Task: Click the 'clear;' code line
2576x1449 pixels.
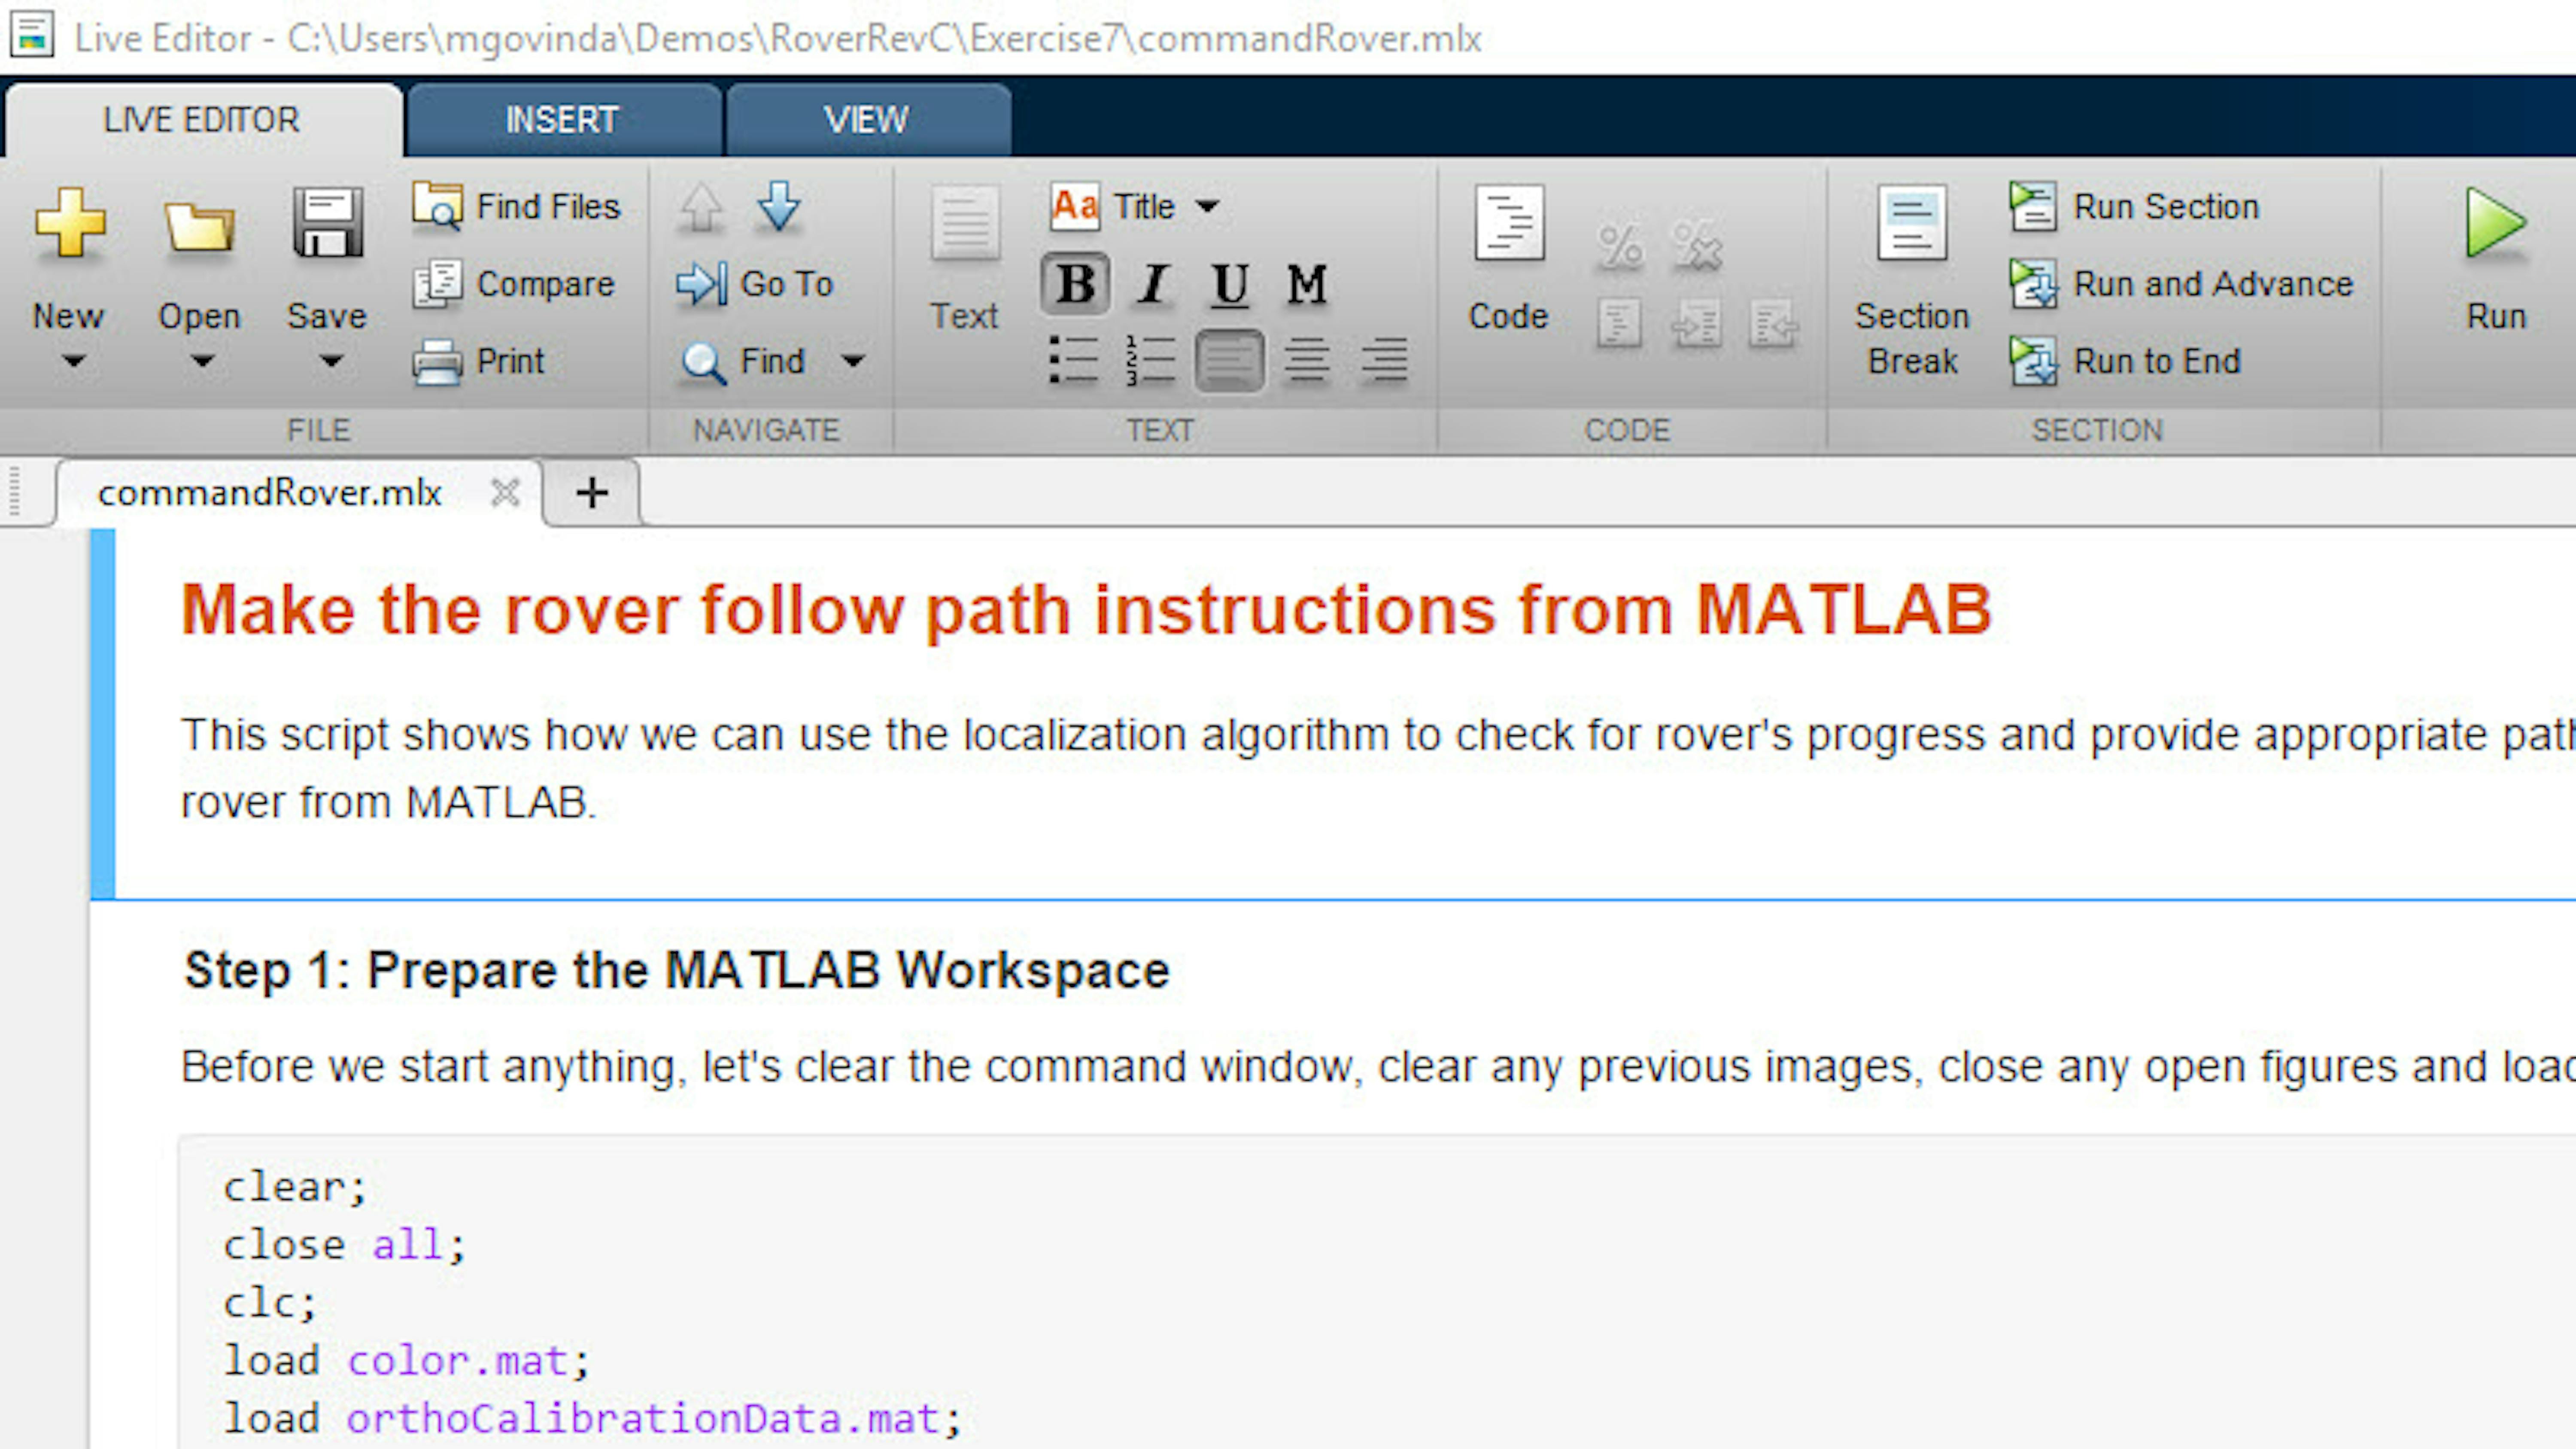Action: point(295,1187)
